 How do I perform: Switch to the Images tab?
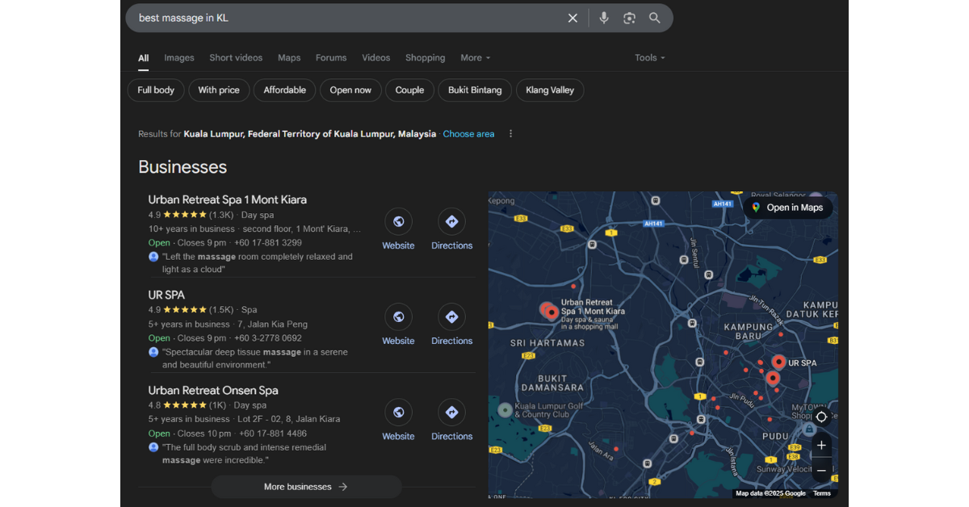click(179, 58)
